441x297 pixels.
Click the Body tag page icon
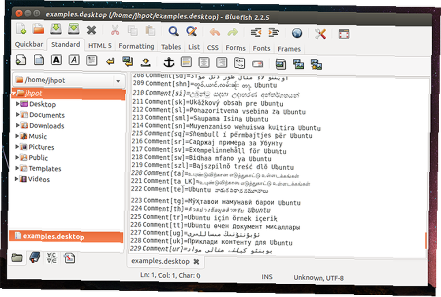[39, 60]
